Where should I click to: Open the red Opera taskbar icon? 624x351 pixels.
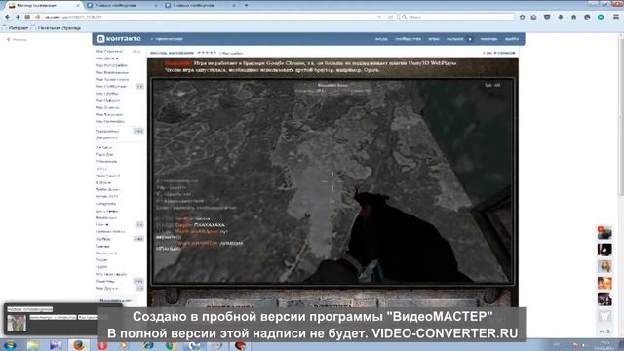101,345
